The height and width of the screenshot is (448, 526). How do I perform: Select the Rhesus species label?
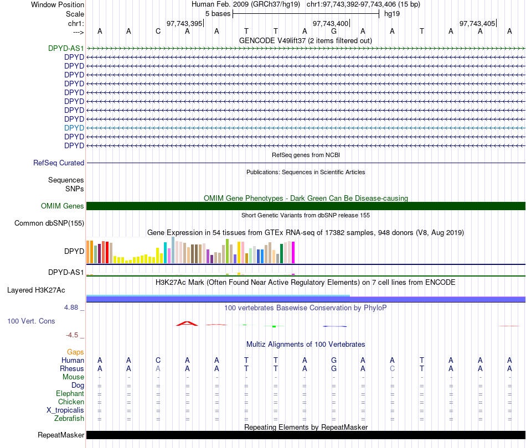[72, 368]
